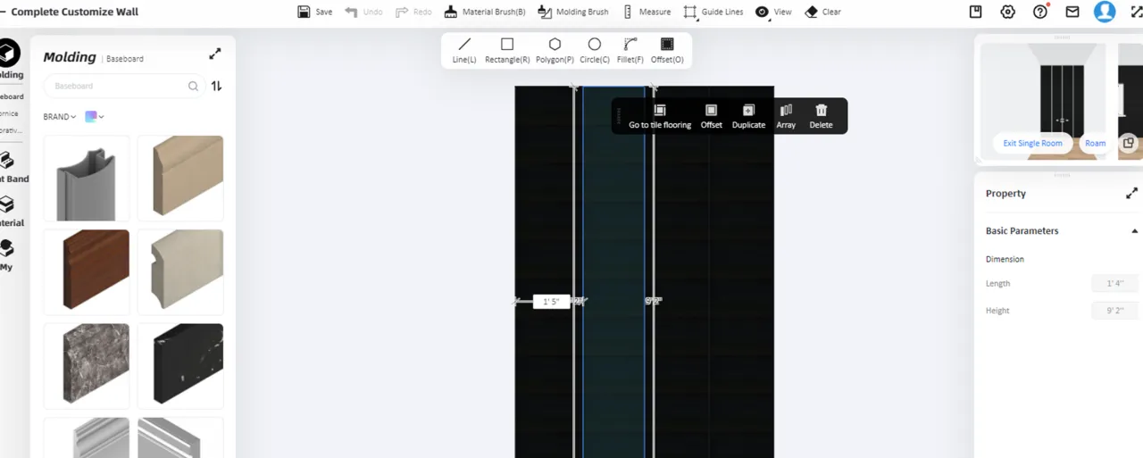
Task: Click the Save icon in top toolbar
Action: (x=305, y=12)
